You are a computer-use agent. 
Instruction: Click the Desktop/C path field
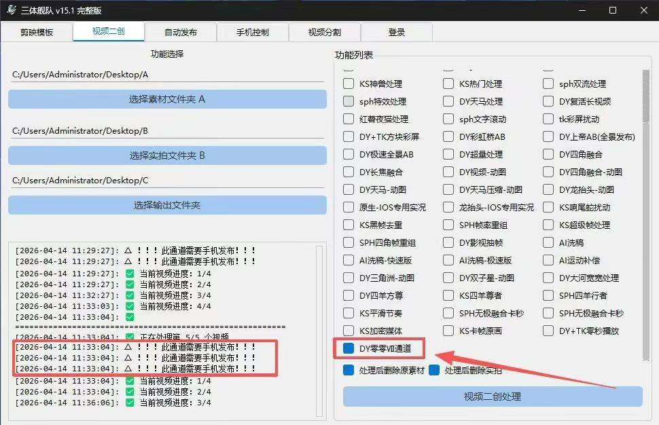tap(167, 181)
